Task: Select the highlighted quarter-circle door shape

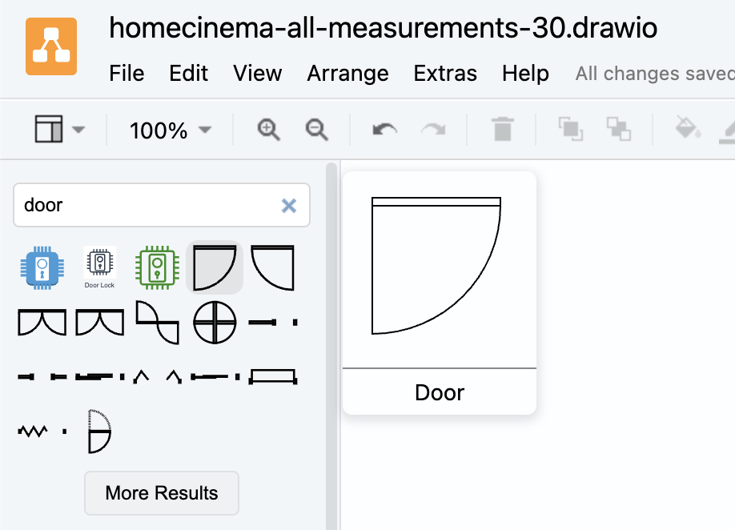Action: point(215,267)
